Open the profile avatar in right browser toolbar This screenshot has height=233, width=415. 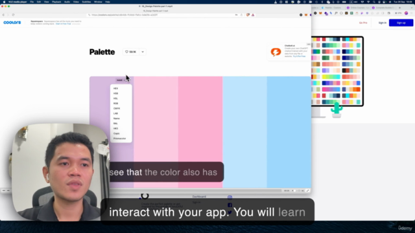(x=407, y=13)
